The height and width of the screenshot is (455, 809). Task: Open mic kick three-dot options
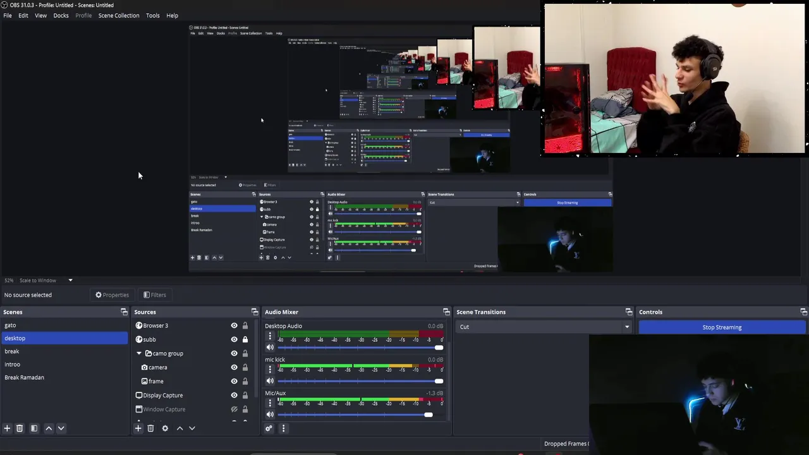pyautogui.click(x=270, y=370)
